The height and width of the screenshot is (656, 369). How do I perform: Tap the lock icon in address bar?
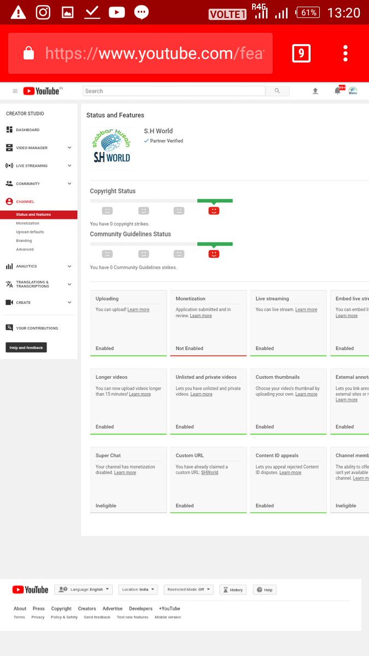(28, 53)
